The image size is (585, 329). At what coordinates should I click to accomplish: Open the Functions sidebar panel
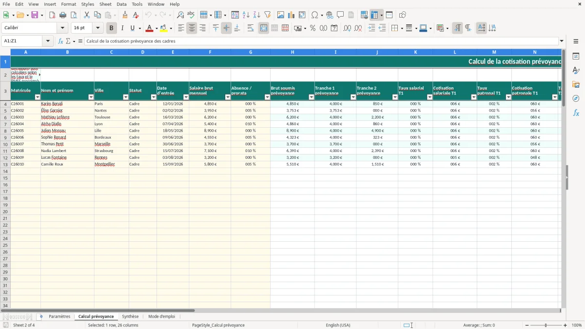click(576, 113)
